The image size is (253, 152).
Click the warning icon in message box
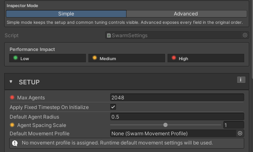[x=15, y=143]
